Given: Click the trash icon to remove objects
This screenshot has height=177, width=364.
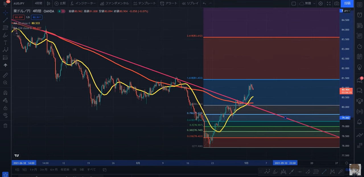Looking at the screenshot, I should click(x=5, y=125).
